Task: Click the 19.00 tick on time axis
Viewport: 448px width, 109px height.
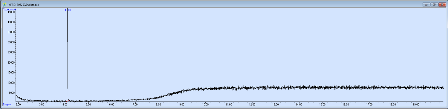Action: coord(416,104)
